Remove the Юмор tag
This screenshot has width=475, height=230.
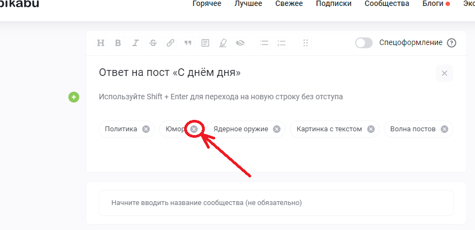[x=194, y=129]
